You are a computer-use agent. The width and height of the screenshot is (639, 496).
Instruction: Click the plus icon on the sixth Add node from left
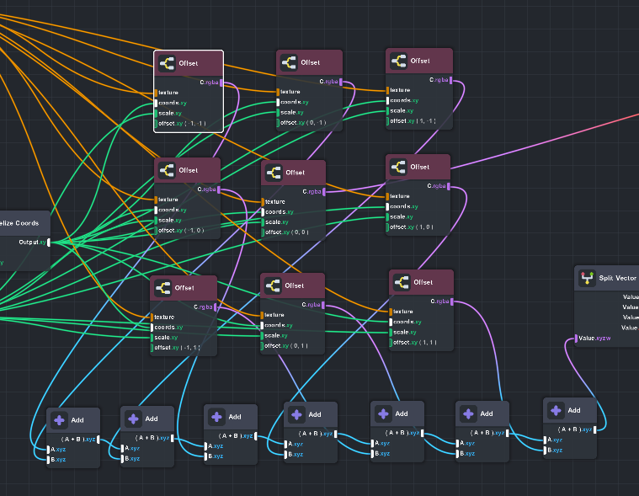coord(469,414)
